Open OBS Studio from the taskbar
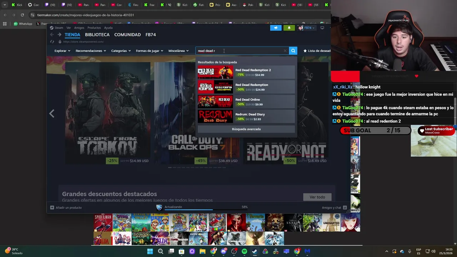 point(234,251)
